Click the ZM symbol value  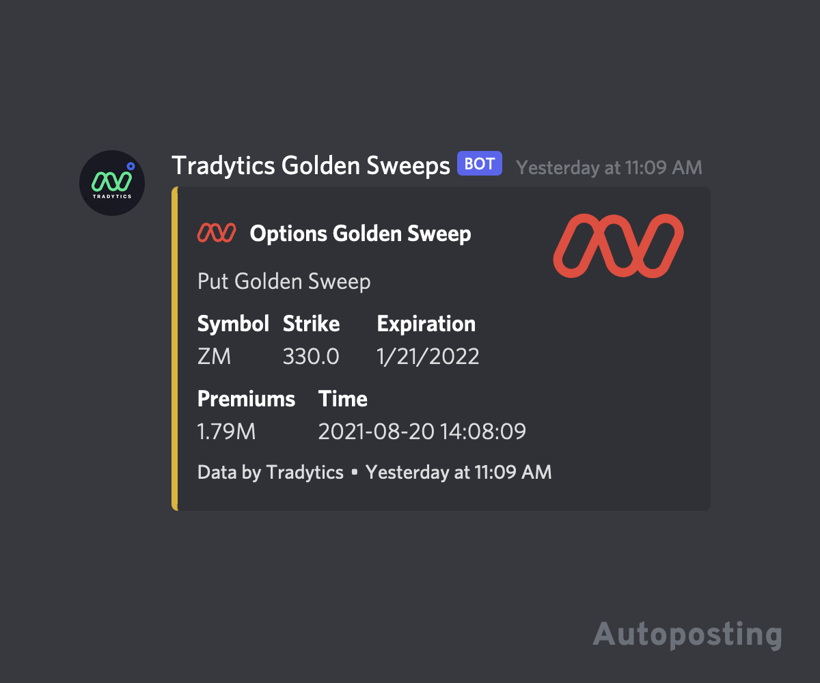coord(214,356)
